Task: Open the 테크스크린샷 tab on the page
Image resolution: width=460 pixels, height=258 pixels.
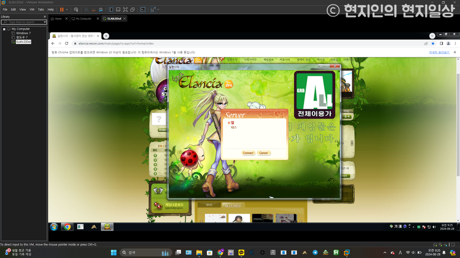Action: coord(233,205)
